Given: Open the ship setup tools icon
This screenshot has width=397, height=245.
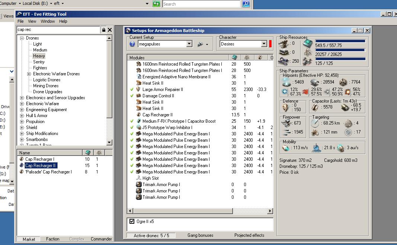Looking at the screenshot, I should coord(200,44).
